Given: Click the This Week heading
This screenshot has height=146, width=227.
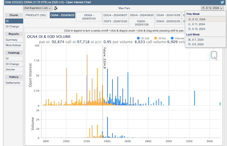Looking at the screenshot, I should (x=193, y=14).
